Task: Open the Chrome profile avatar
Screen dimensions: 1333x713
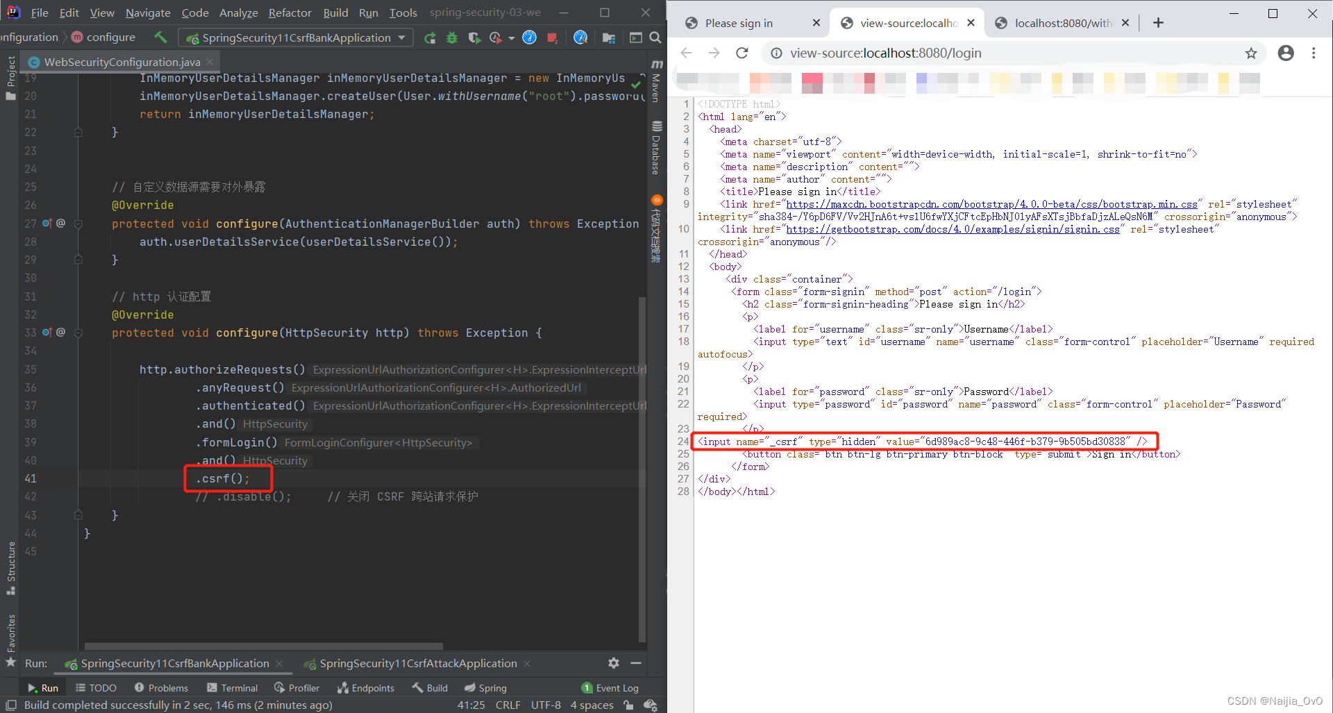Action: click(x=1286, y=53)
